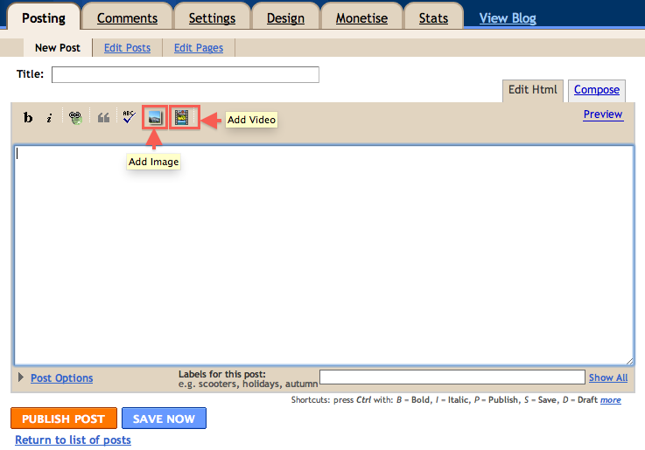Open the Posting tab
This screenshot has height=450, width=645.
[43, 18]
